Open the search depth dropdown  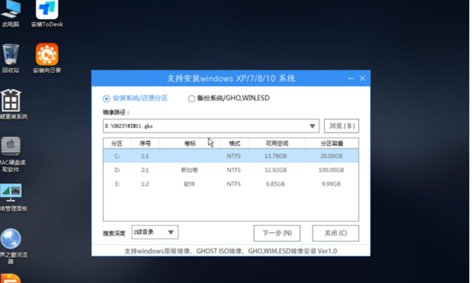pos(155,232)
